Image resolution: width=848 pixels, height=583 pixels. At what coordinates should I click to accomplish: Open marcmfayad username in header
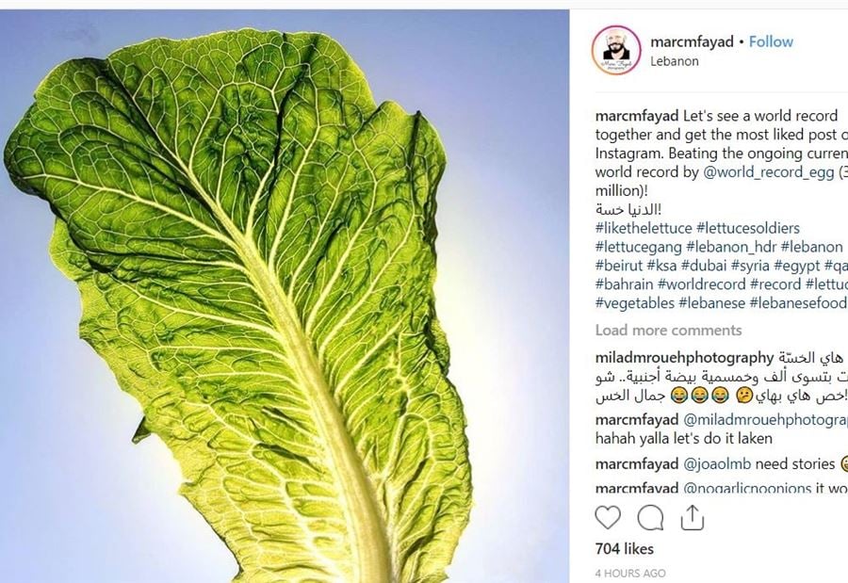pyautogui.click(x=692, y=41)
